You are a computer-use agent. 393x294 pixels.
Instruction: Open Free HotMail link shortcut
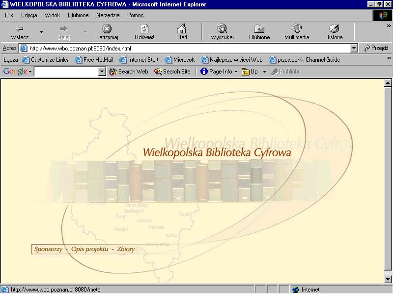tap(94, 60)
